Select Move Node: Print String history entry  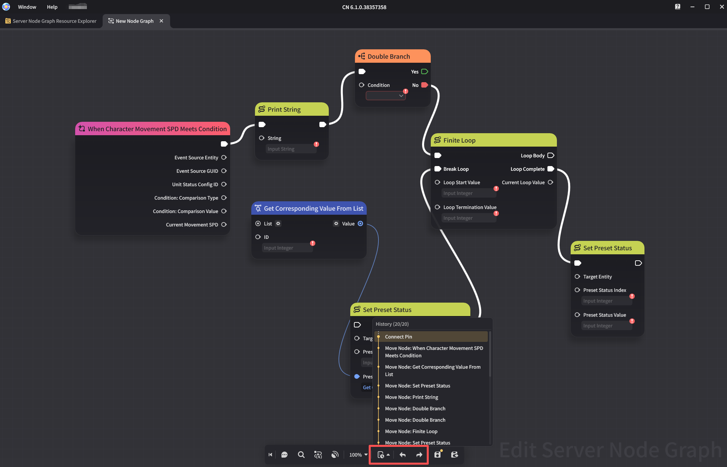[x=411, y=397]
